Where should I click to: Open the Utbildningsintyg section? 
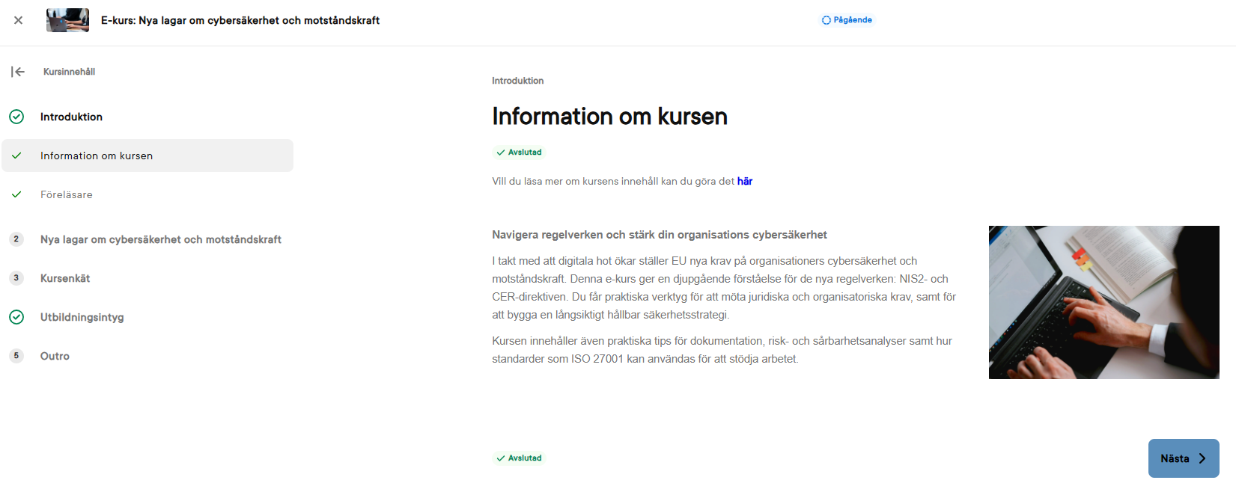[82, 317]
